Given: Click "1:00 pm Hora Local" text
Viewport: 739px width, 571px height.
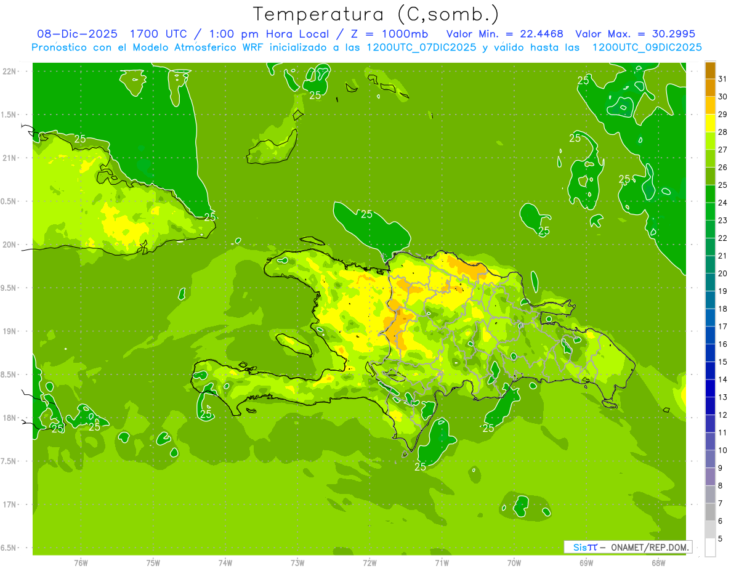Looking at the screenshot, I should click(x=269, y=34).
